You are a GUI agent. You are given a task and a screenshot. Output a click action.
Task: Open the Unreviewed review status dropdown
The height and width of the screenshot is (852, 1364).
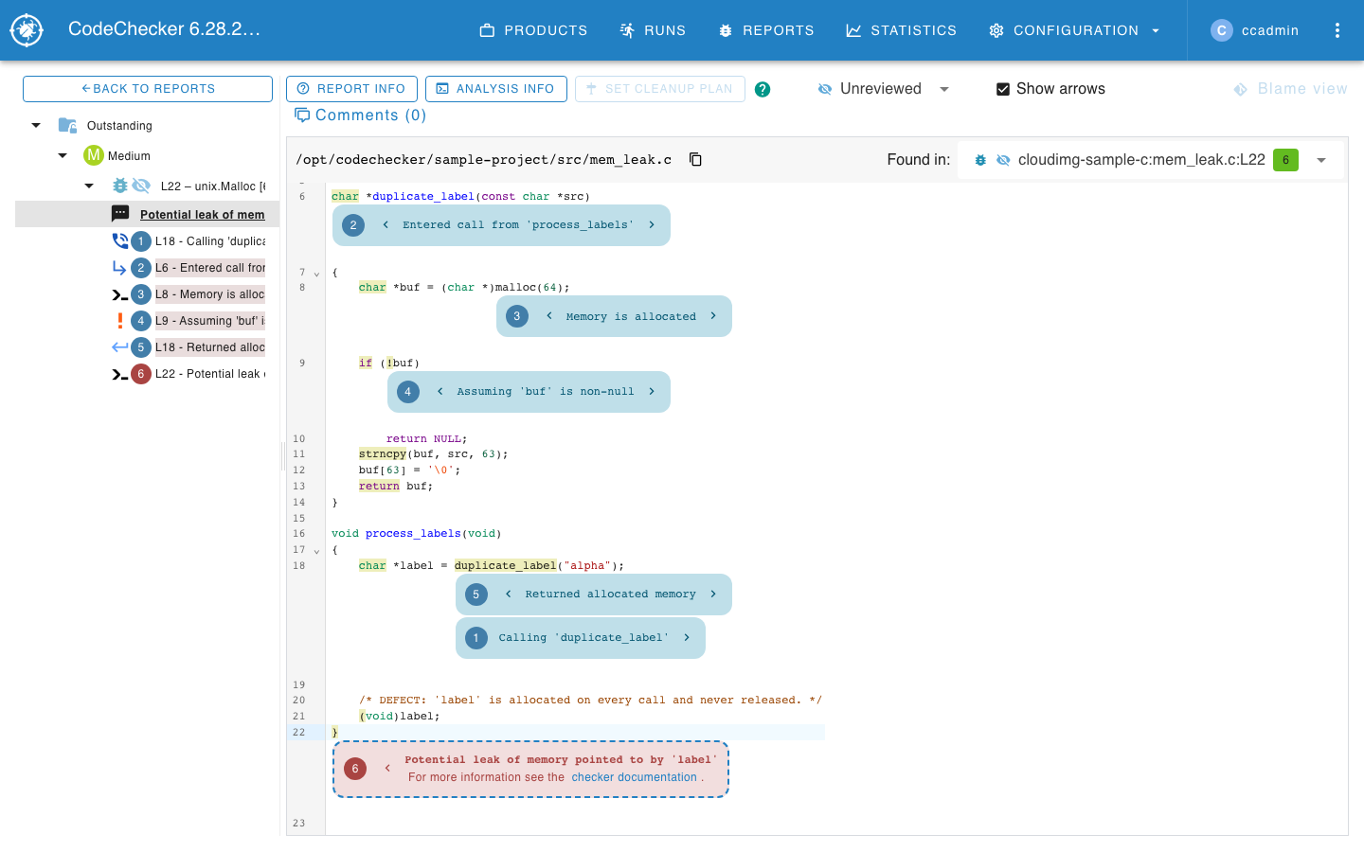(x=883, y=89)
